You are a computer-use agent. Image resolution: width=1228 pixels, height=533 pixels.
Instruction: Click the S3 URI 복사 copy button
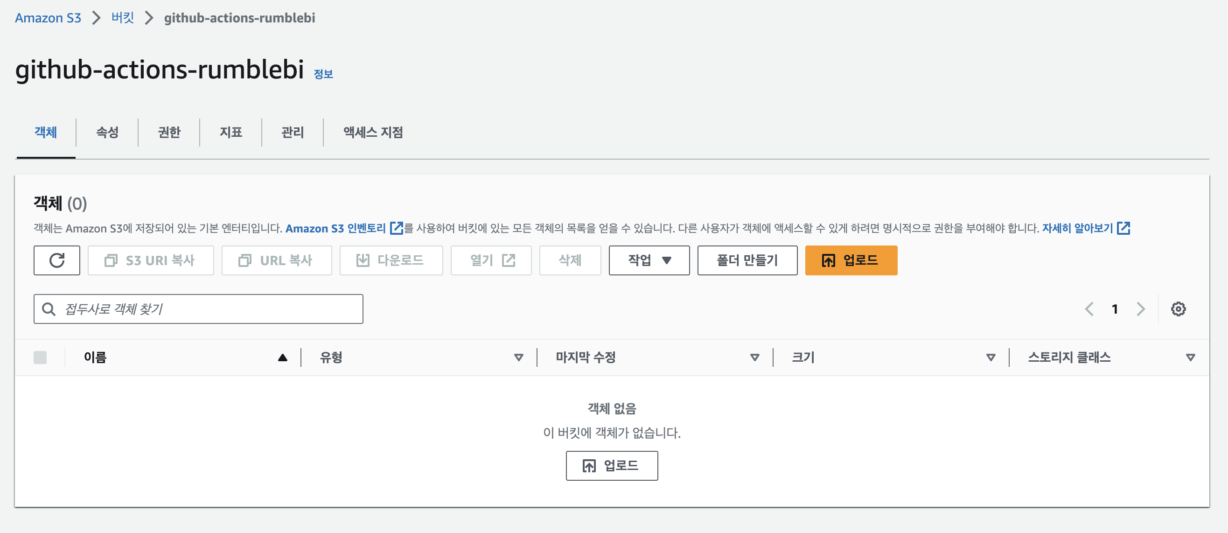point(151,260)
